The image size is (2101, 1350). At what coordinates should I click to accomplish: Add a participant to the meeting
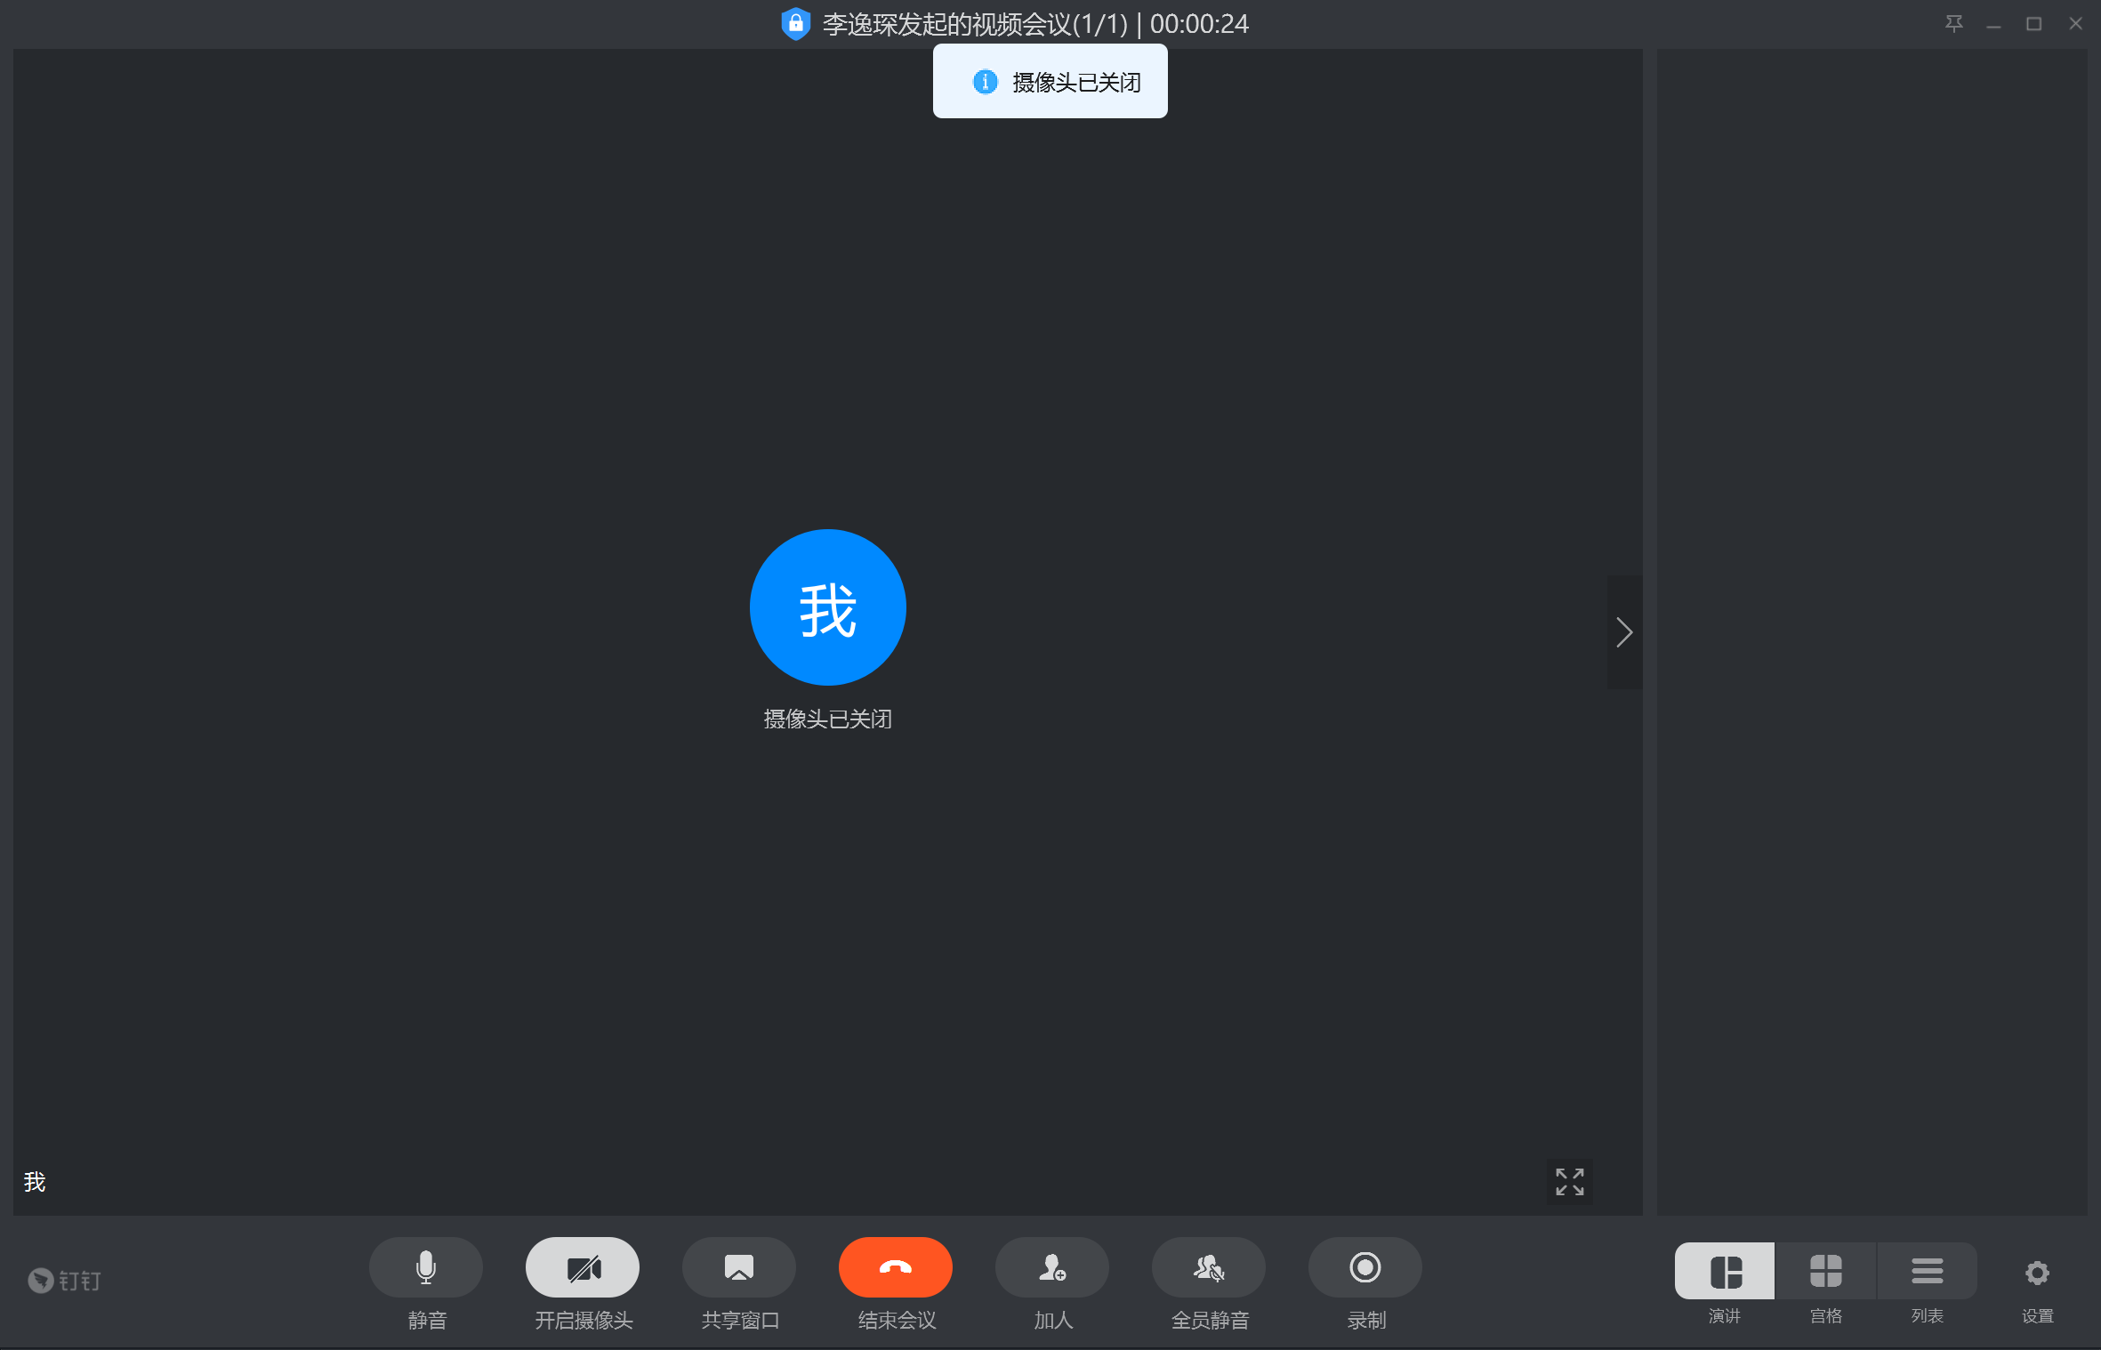[1052, 1267]
